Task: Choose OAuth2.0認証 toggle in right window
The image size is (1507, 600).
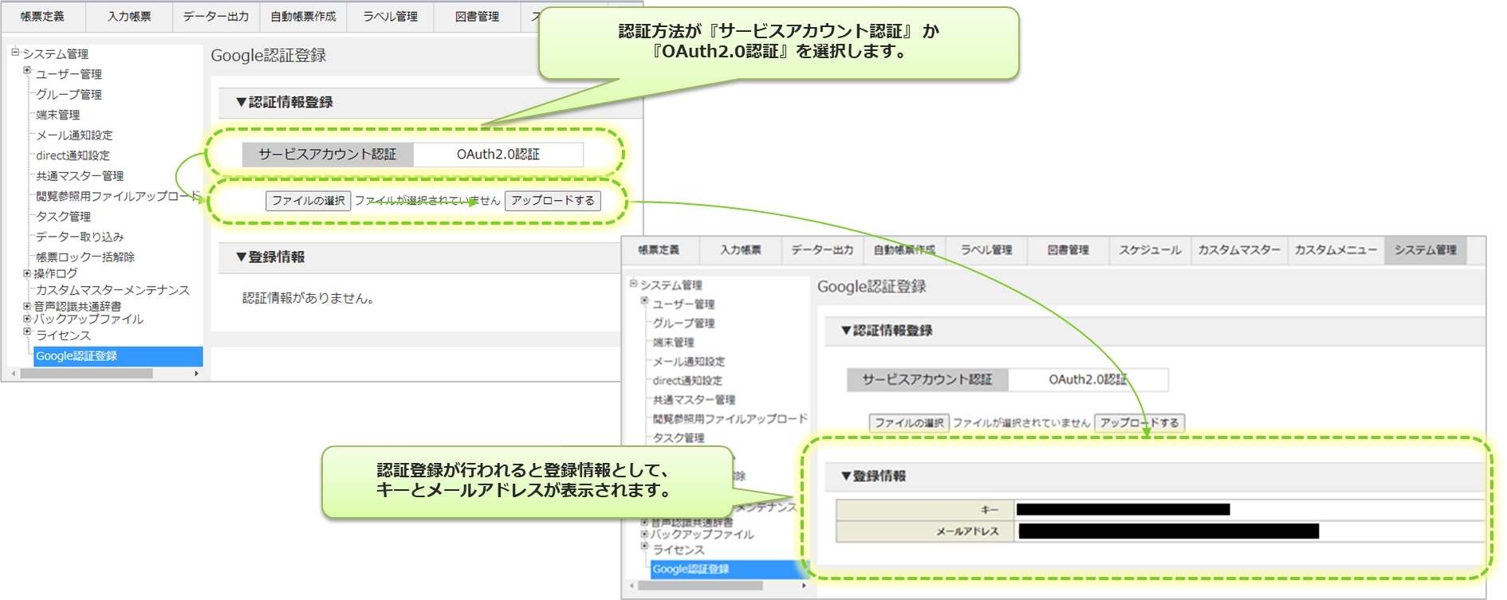Action: point(1088,380)
